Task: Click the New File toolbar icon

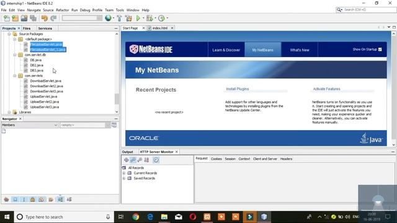Action: point(7,18)
